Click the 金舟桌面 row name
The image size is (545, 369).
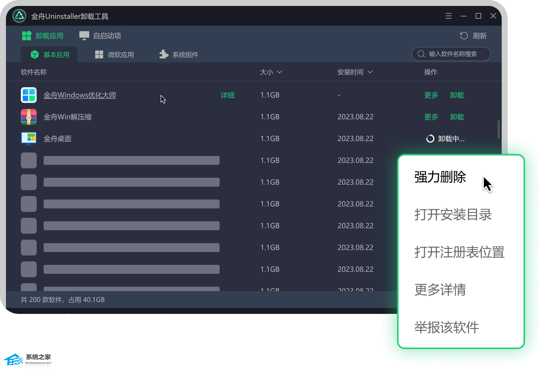[58, 139]
